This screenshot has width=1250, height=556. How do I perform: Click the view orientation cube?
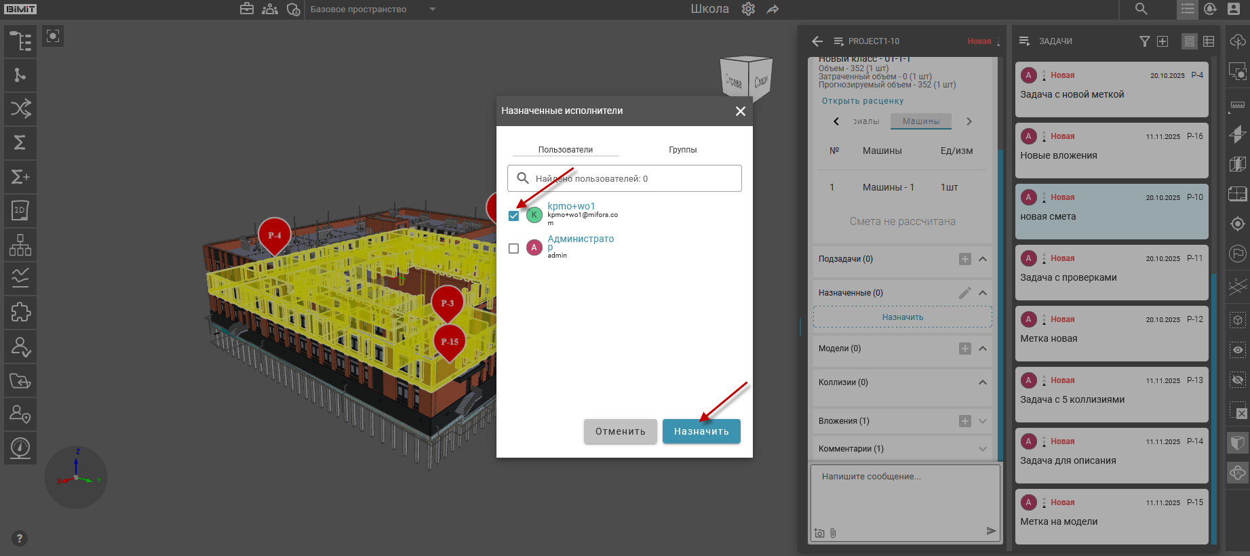pyautogui.click(x=745, y=79)
